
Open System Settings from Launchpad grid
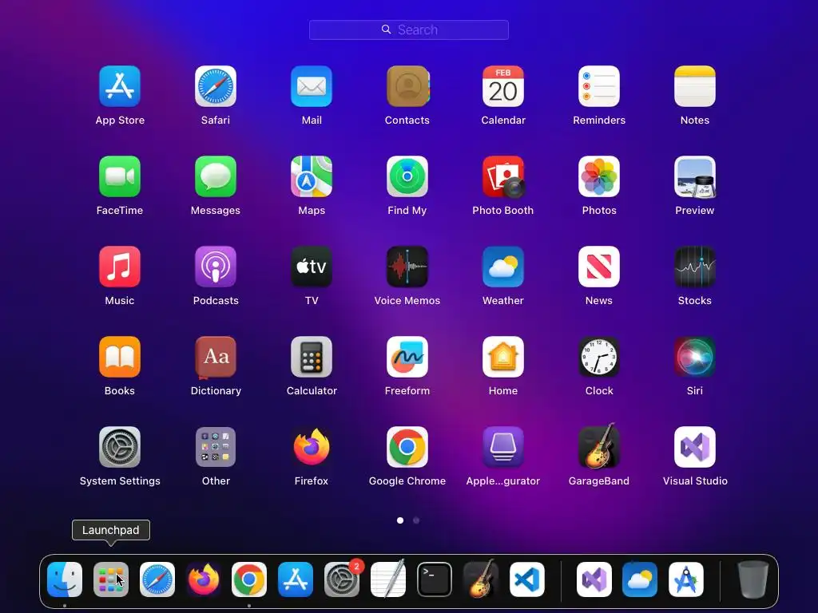120,447
